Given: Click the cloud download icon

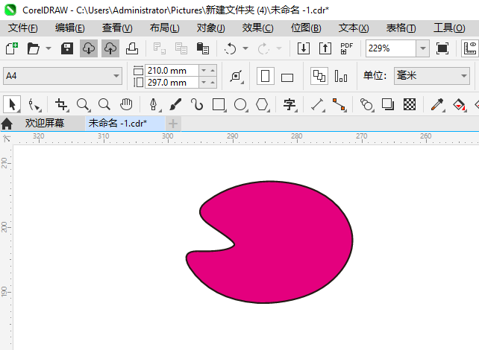Looking at the screenshot, I should [89, 48].
